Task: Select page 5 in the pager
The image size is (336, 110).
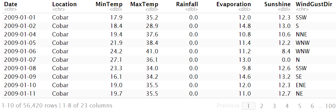Action: point(300,106)
